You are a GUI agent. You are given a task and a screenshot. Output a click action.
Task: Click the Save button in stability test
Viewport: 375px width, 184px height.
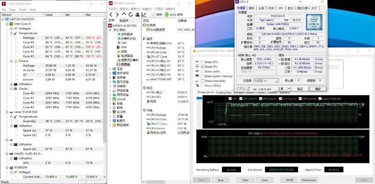[265, 180]
